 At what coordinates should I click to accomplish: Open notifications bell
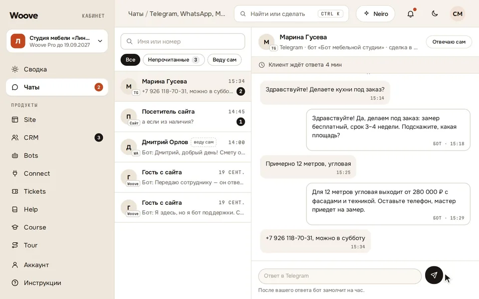pyautogui.click(x=411, y=14)
